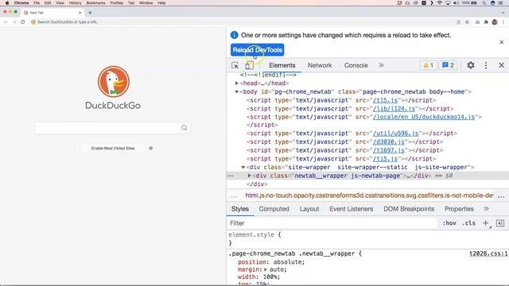Open the DOM Breakpoints sidebar tab
Screen dimensions: 509x286
pos(409,209)
